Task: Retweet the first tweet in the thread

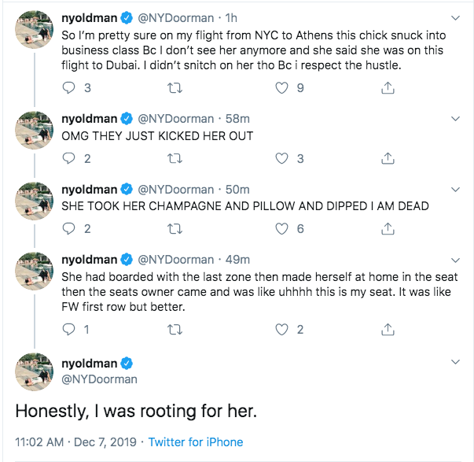Action: (x=175, y=89)
